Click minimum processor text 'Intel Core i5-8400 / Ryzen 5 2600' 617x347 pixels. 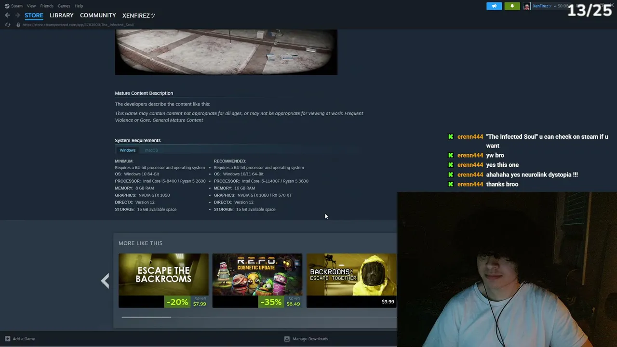(174, 181)
